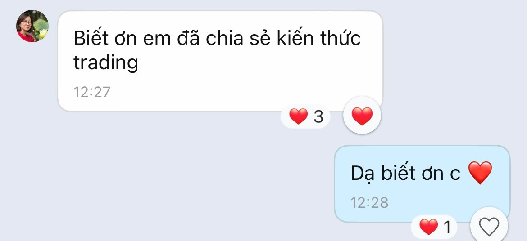527x241 pixels.
Task: Tap the red heart reaction button on first message
Action: coord(362,115)
